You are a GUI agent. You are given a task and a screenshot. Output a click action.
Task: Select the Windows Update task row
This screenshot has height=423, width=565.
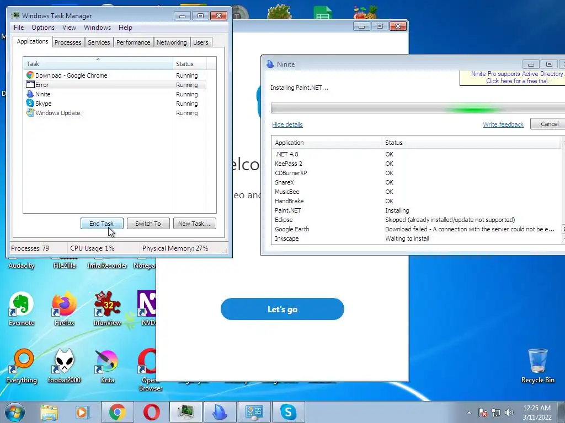[x=115, y=112]
